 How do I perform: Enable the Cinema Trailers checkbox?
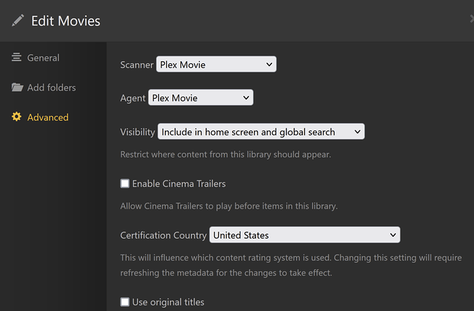point(125,183)
